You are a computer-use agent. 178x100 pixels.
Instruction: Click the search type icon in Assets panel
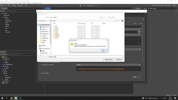(6, 54)
